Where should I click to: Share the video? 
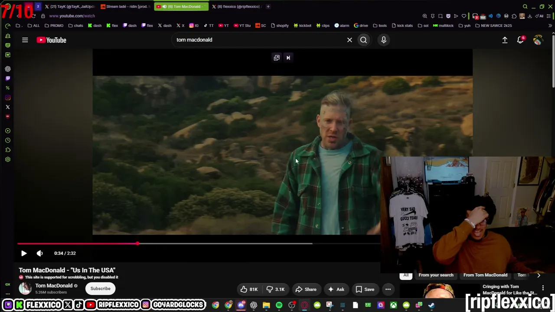click(x=306, y=289)
